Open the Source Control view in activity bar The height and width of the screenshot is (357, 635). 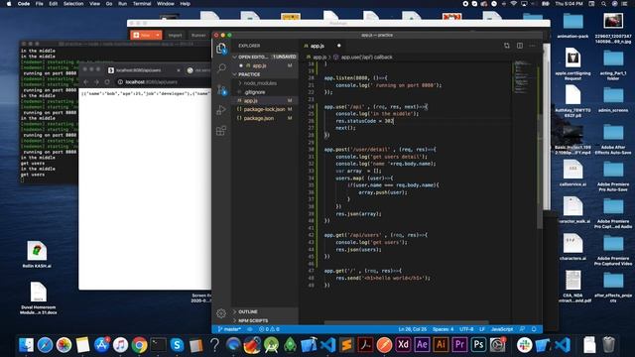[221, 89]
